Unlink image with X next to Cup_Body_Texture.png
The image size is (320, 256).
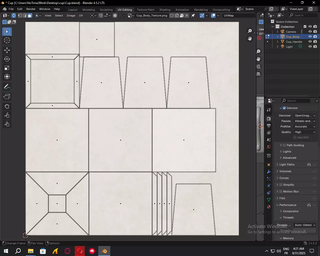187,15
